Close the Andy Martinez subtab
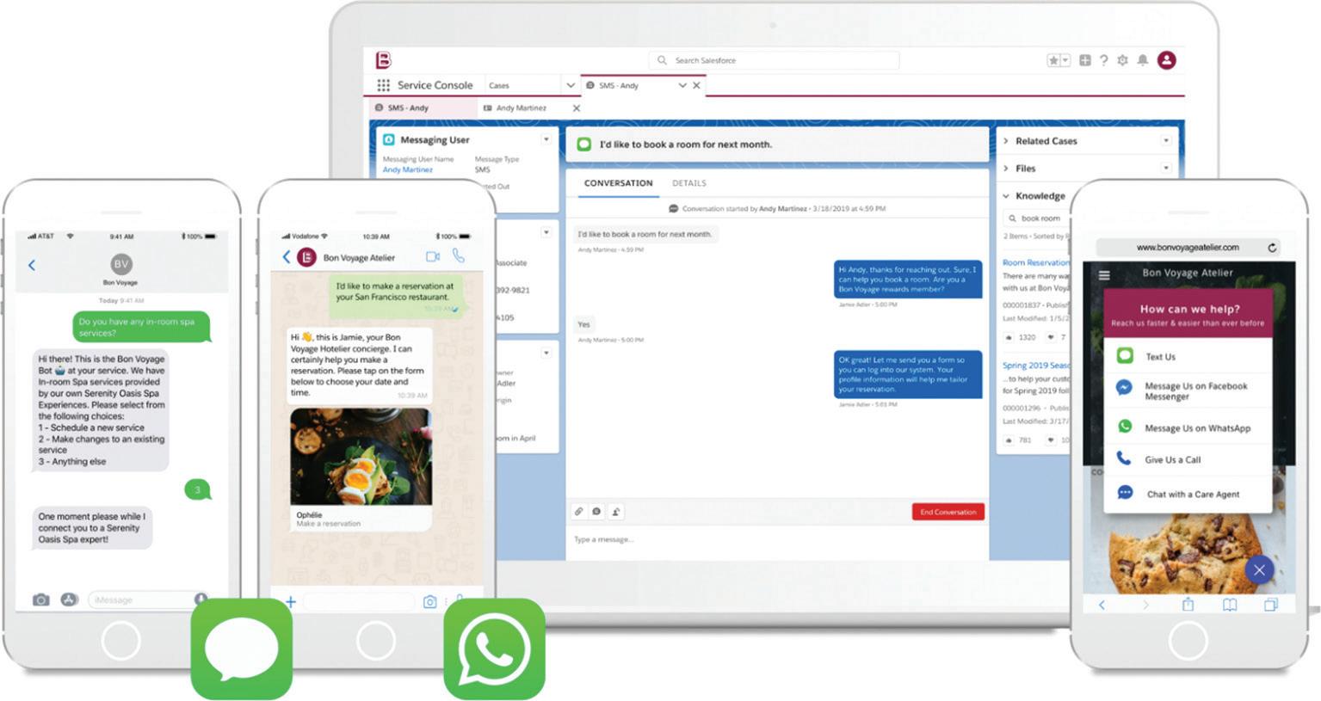Viewport: 1321px width, 701px height. [577, 108]
